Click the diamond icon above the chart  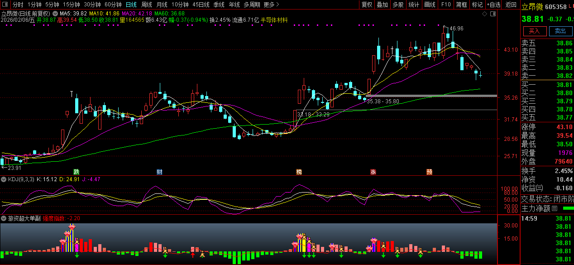pos(484,14)
